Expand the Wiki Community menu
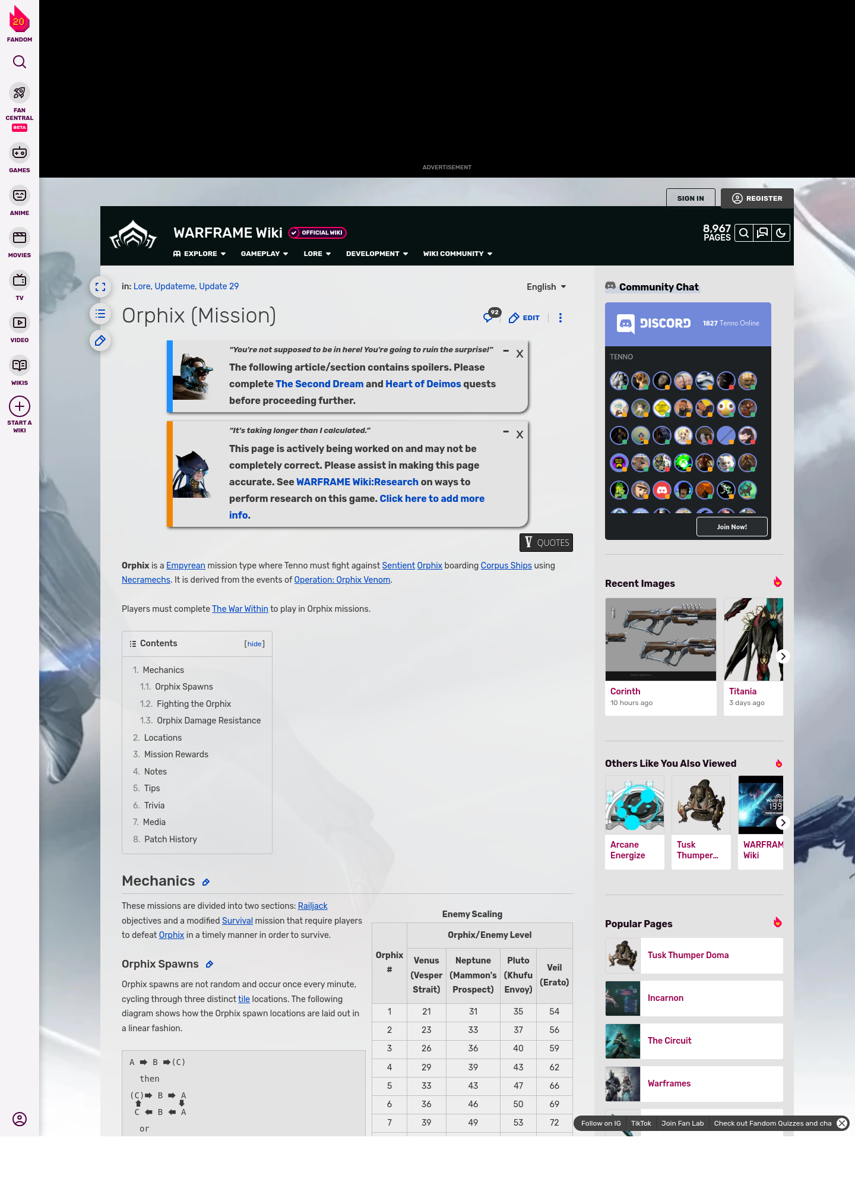855x1188 pixels. (x=458, y=254)
